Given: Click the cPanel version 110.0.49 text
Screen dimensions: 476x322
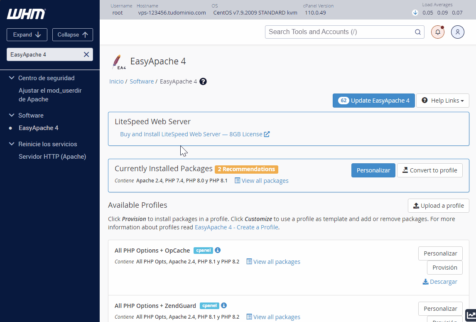Looking at the screenshot, I should [x=315, y=13].
